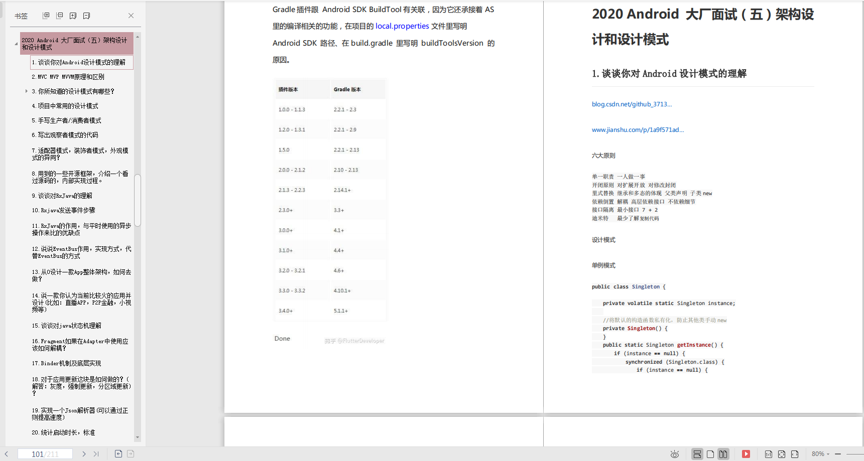Open bookmark '7. 适配器模式，装饰者模式'
Screen dimensions: 864x461
pos(80,154)
